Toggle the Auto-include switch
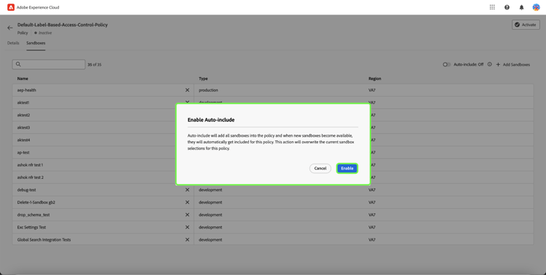This screenshot has width=546, height=275. 446,65
